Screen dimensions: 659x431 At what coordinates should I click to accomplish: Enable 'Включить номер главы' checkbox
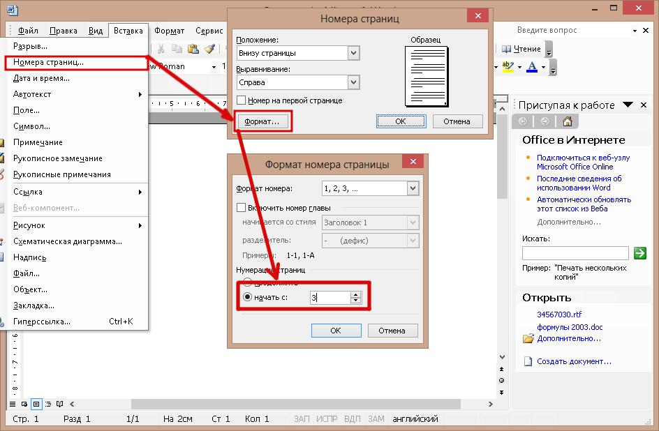242,208
